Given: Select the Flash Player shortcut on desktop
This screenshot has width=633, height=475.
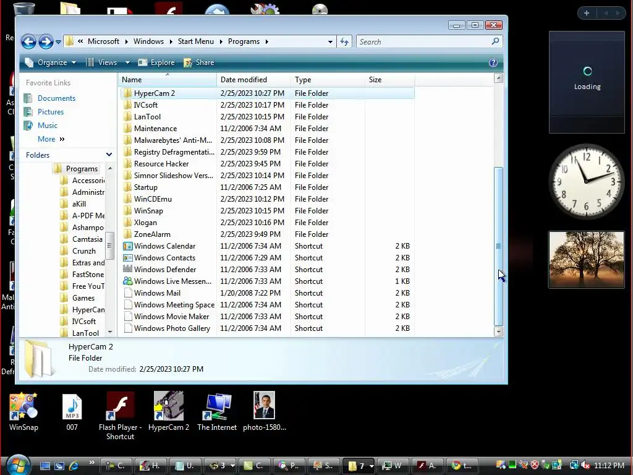Looking at the screenshot, I should [x=120, y=416].
